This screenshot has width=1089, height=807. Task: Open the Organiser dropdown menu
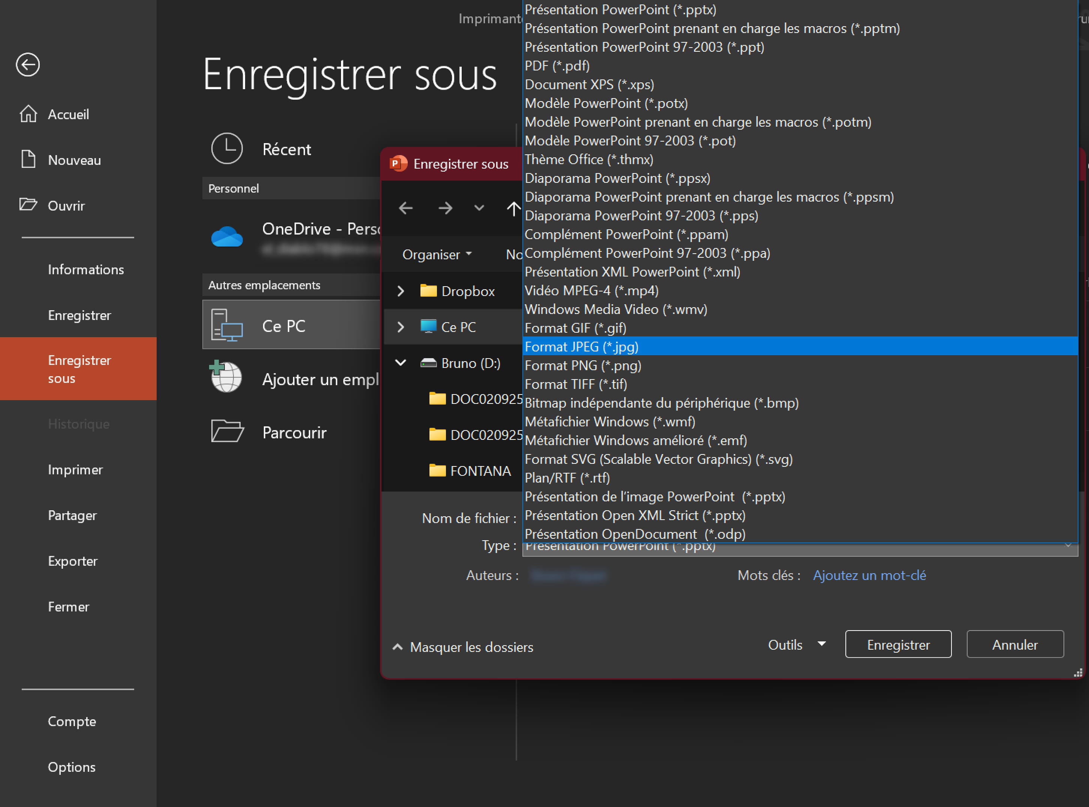click(x=437, y=254)
